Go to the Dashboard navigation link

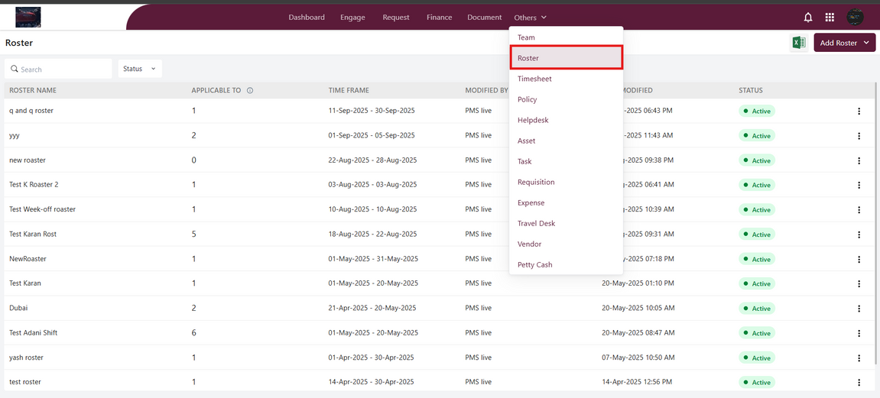[306, 18]
